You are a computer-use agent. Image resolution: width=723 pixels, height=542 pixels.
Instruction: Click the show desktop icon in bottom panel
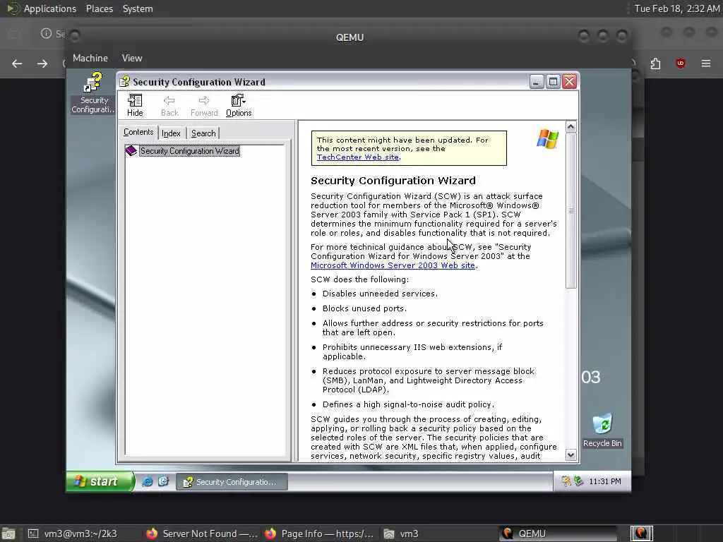[8, 534]
